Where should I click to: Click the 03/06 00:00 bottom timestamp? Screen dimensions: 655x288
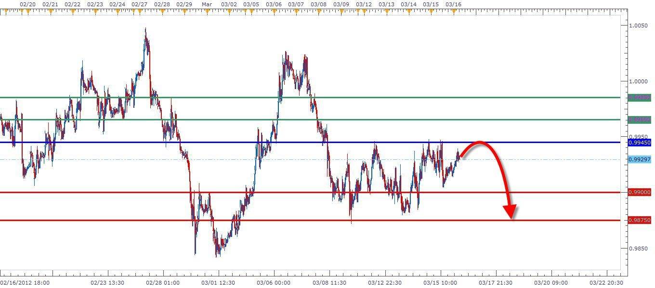coord(274,283)
